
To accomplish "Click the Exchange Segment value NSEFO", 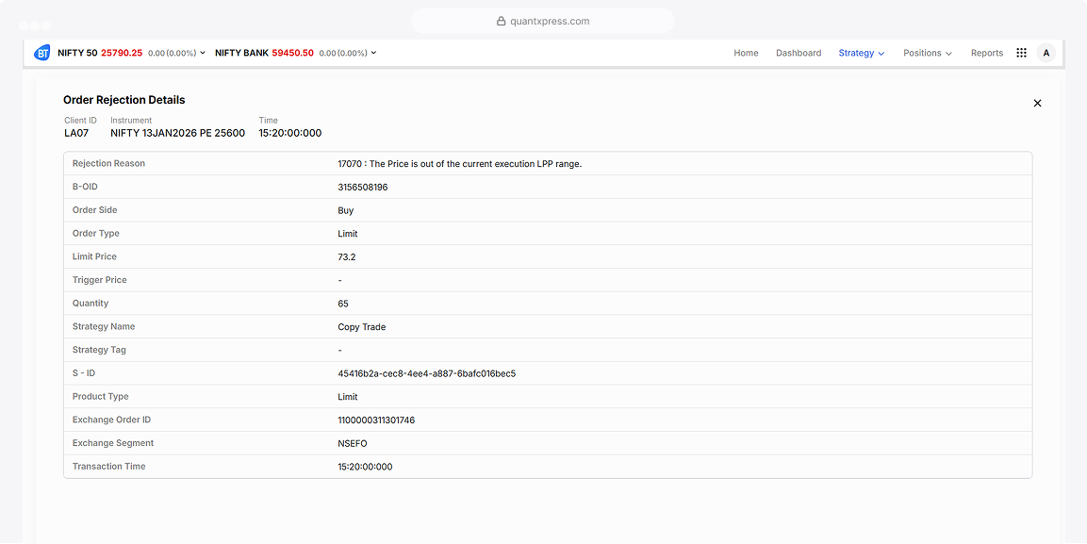I will pos(353,443).
